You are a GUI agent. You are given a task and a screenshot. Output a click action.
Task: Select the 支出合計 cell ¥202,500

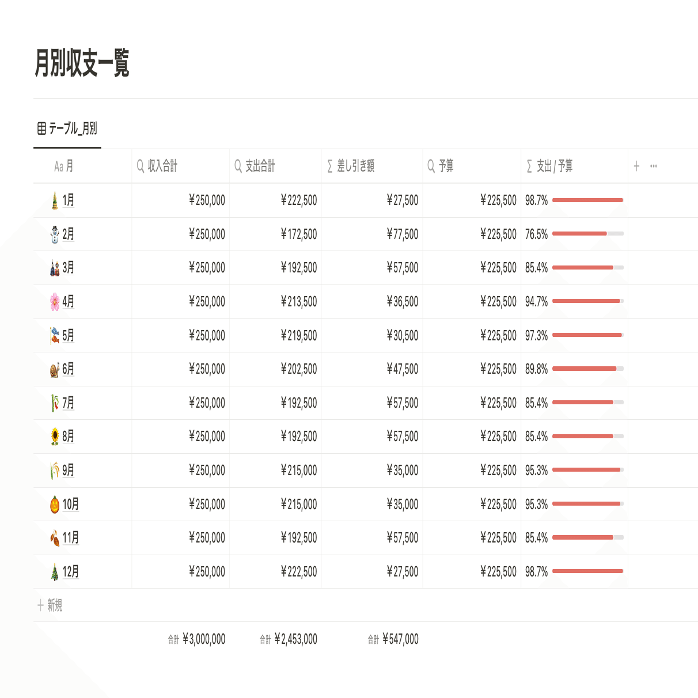point(275,369)
